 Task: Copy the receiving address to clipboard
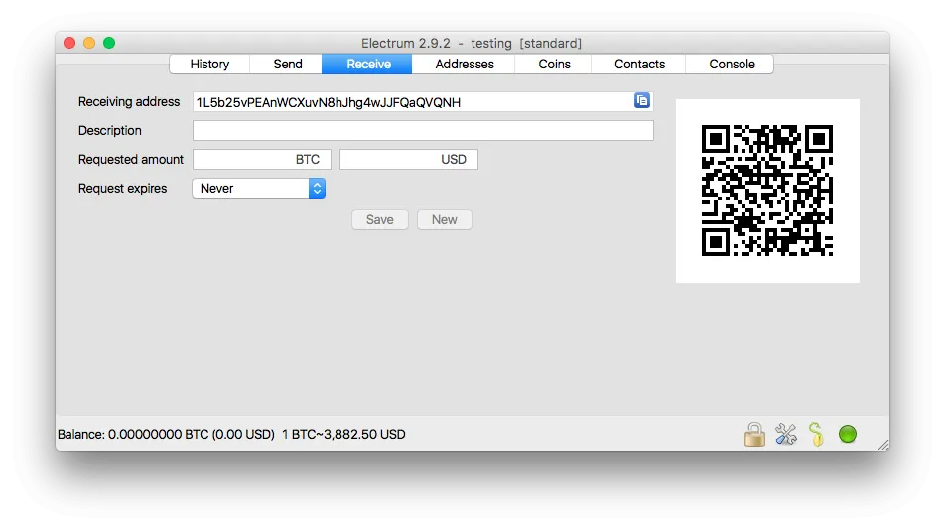642,100
